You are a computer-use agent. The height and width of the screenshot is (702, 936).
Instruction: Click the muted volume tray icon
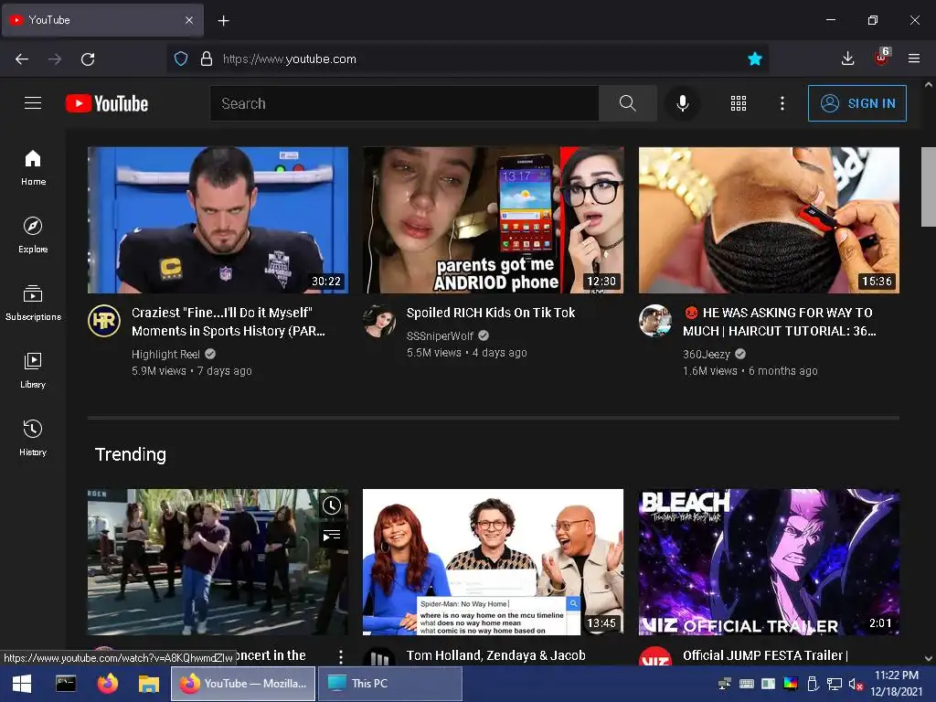[x=856, y=684]
